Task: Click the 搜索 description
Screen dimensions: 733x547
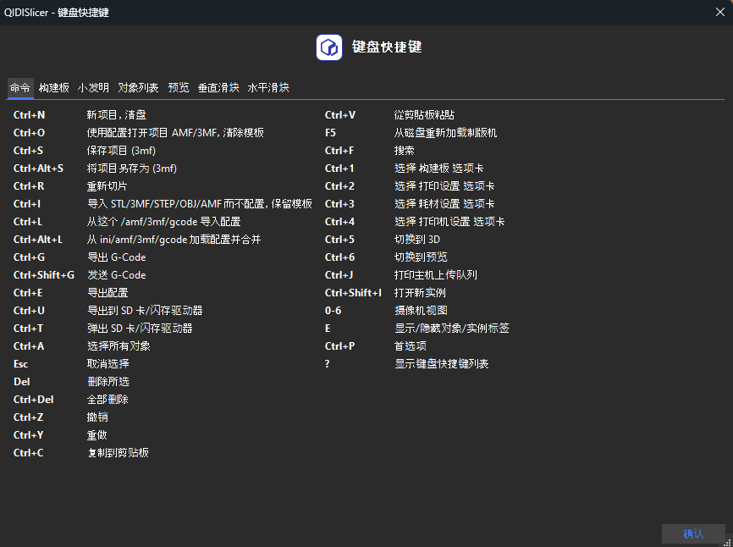Action: click(405, 151)
